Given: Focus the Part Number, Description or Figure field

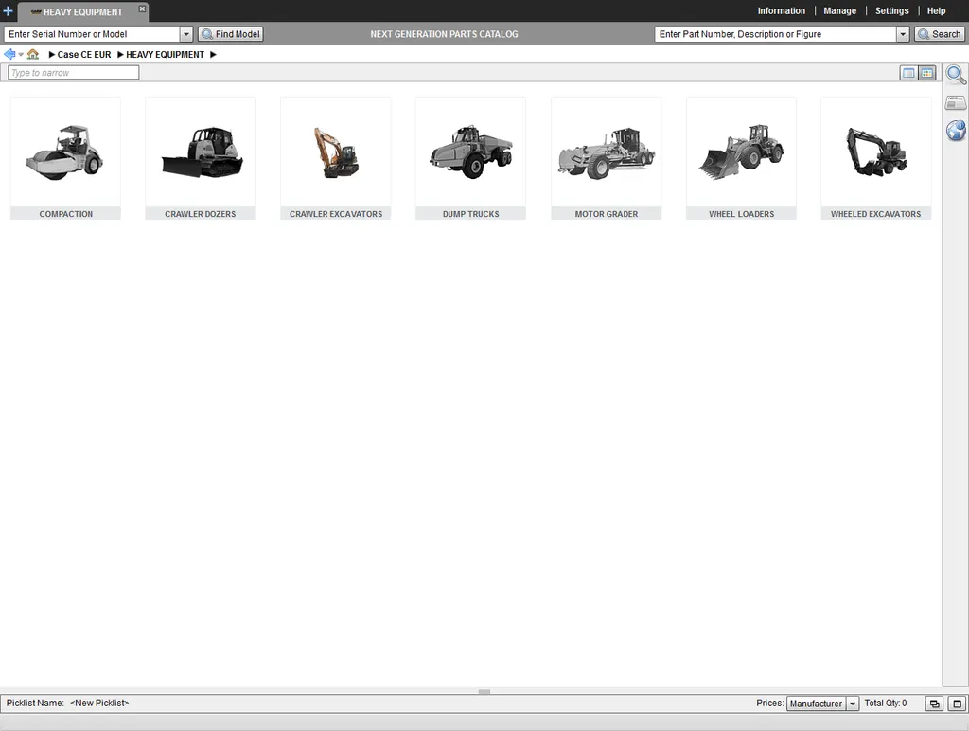Looking at the screenshot, I should pos(776,34).
